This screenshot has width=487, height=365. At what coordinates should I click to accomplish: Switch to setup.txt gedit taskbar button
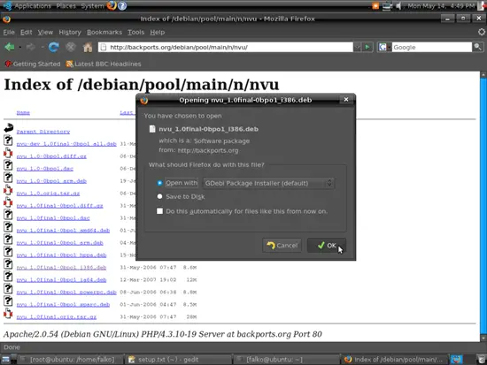tap(178, 360)
